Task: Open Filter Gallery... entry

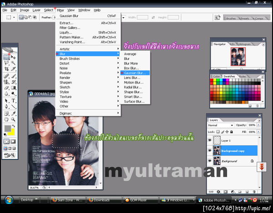Action: click(88, 28)
